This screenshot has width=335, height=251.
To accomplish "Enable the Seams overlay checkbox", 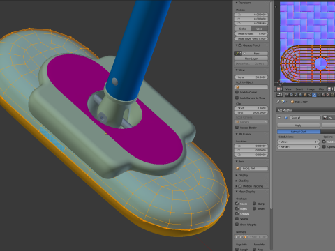I will point(237,219).
